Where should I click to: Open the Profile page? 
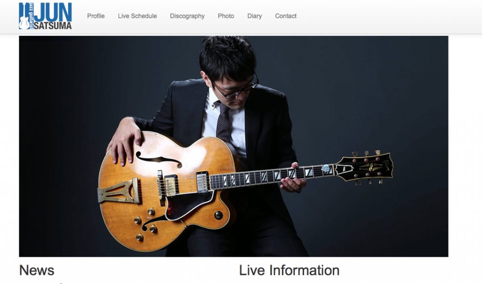[x=96, y=16]
